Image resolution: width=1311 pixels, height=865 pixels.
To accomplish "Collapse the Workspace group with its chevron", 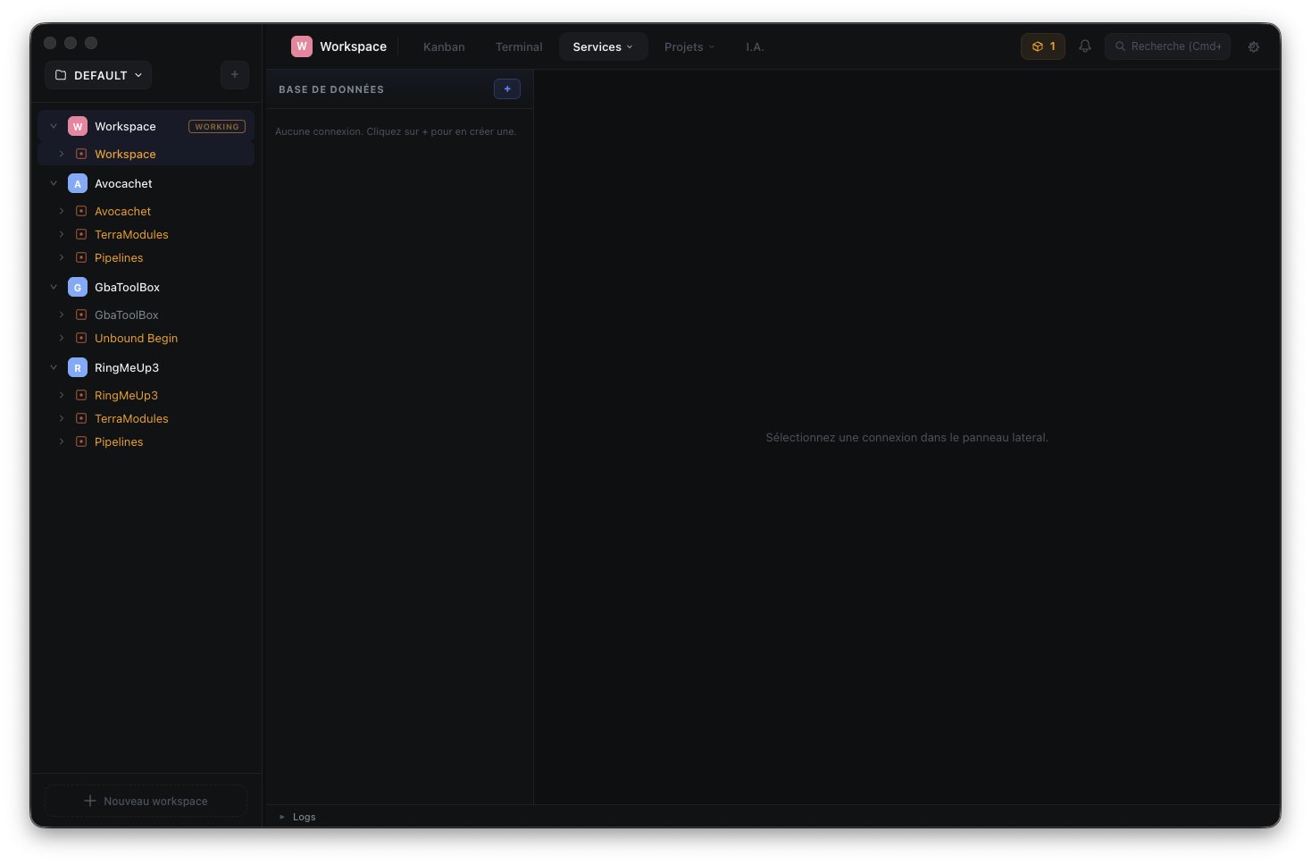I will coord(54,126).
